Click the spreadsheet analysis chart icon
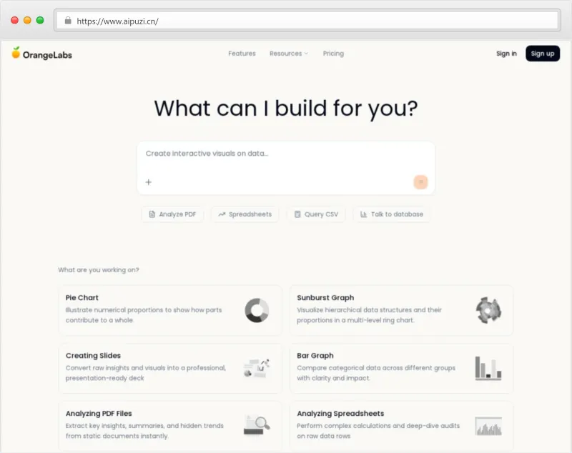The height and width of the screenshot is (453, 572). coord(488,426)
